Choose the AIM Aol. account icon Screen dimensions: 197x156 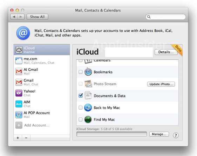pos(19,104)
